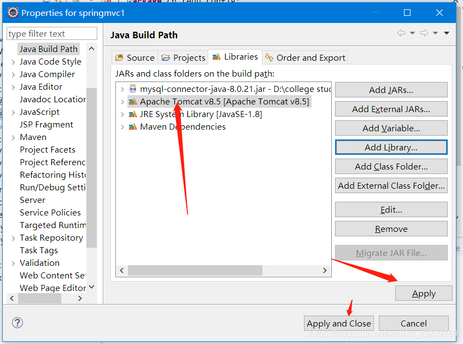Open the dialog help question mark

(17, 323)
